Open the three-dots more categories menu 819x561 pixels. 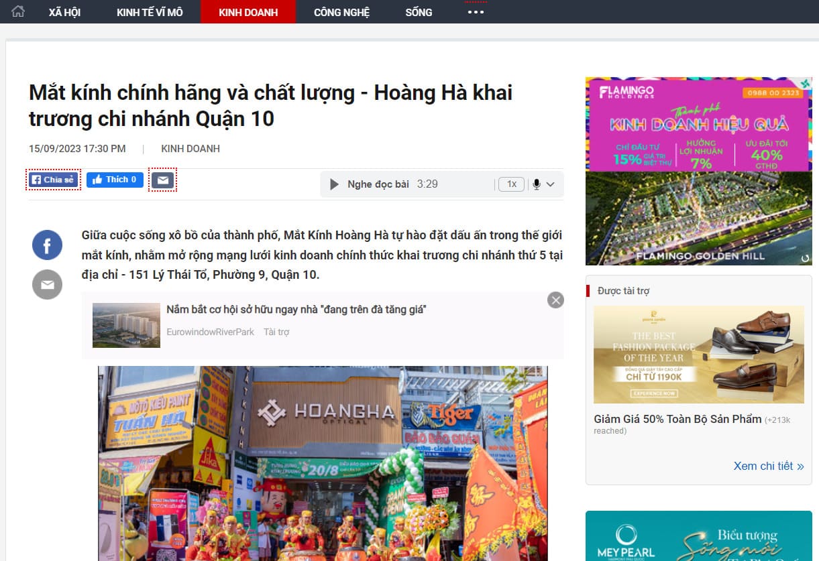click(x=476, y=12)
